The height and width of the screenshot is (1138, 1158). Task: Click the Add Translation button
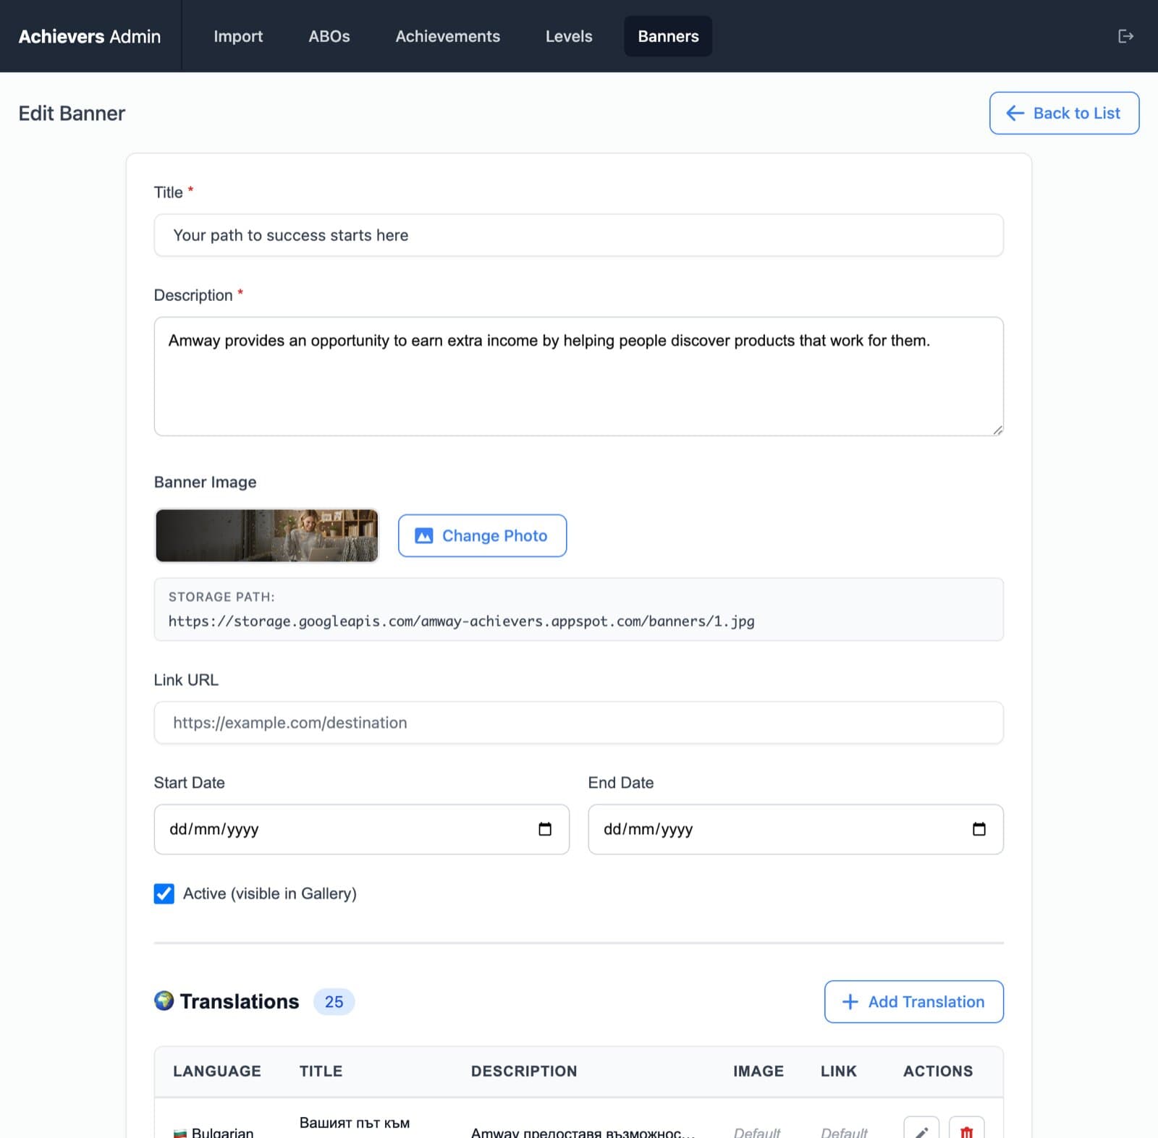pyautogui.click(x=913, y=1001)
